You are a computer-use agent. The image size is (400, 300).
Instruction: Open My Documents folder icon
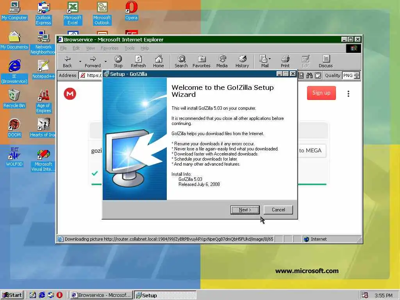14,40
